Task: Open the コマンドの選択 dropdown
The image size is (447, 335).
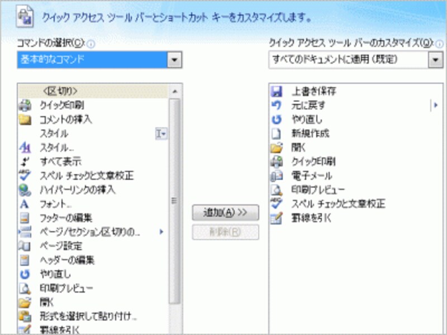Action: [x=174, y=60]
